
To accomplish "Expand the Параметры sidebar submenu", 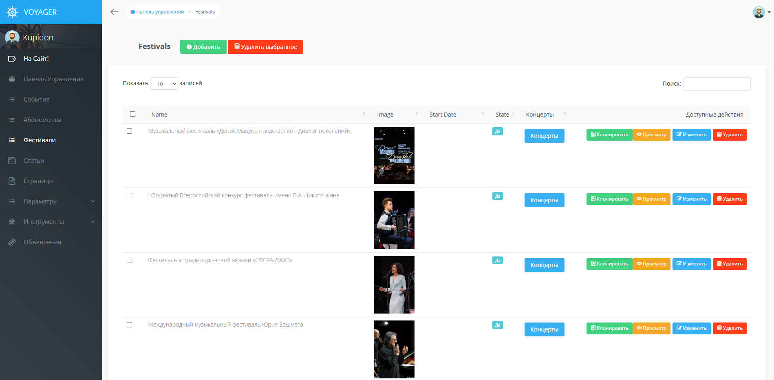I will pyautogui.click(x=93, y=201).
